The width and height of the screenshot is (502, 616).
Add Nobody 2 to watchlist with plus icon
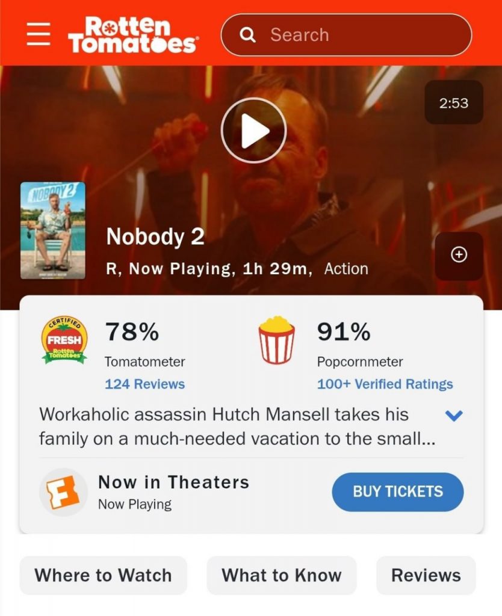459,254
